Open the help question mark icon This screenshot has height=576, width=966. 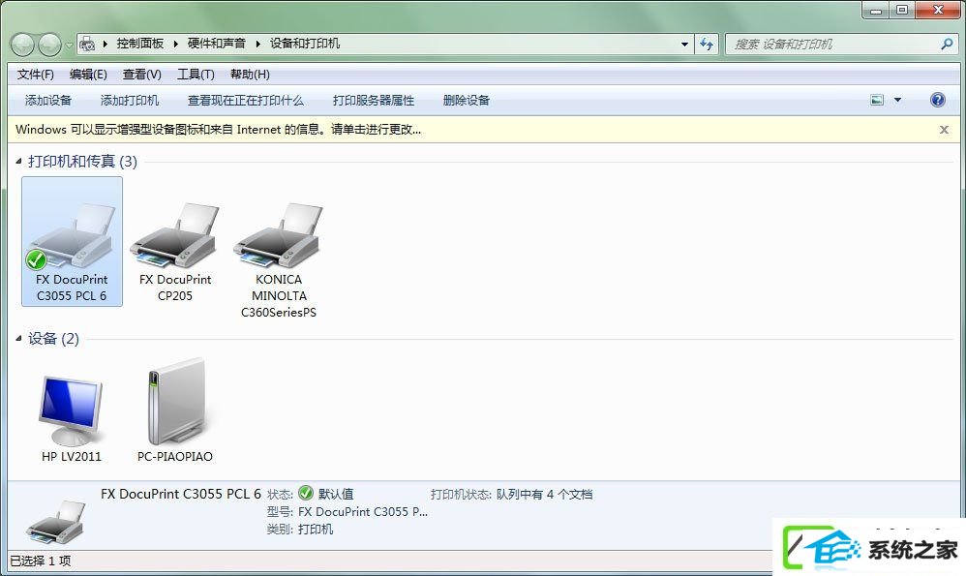(x=938, y=100)
